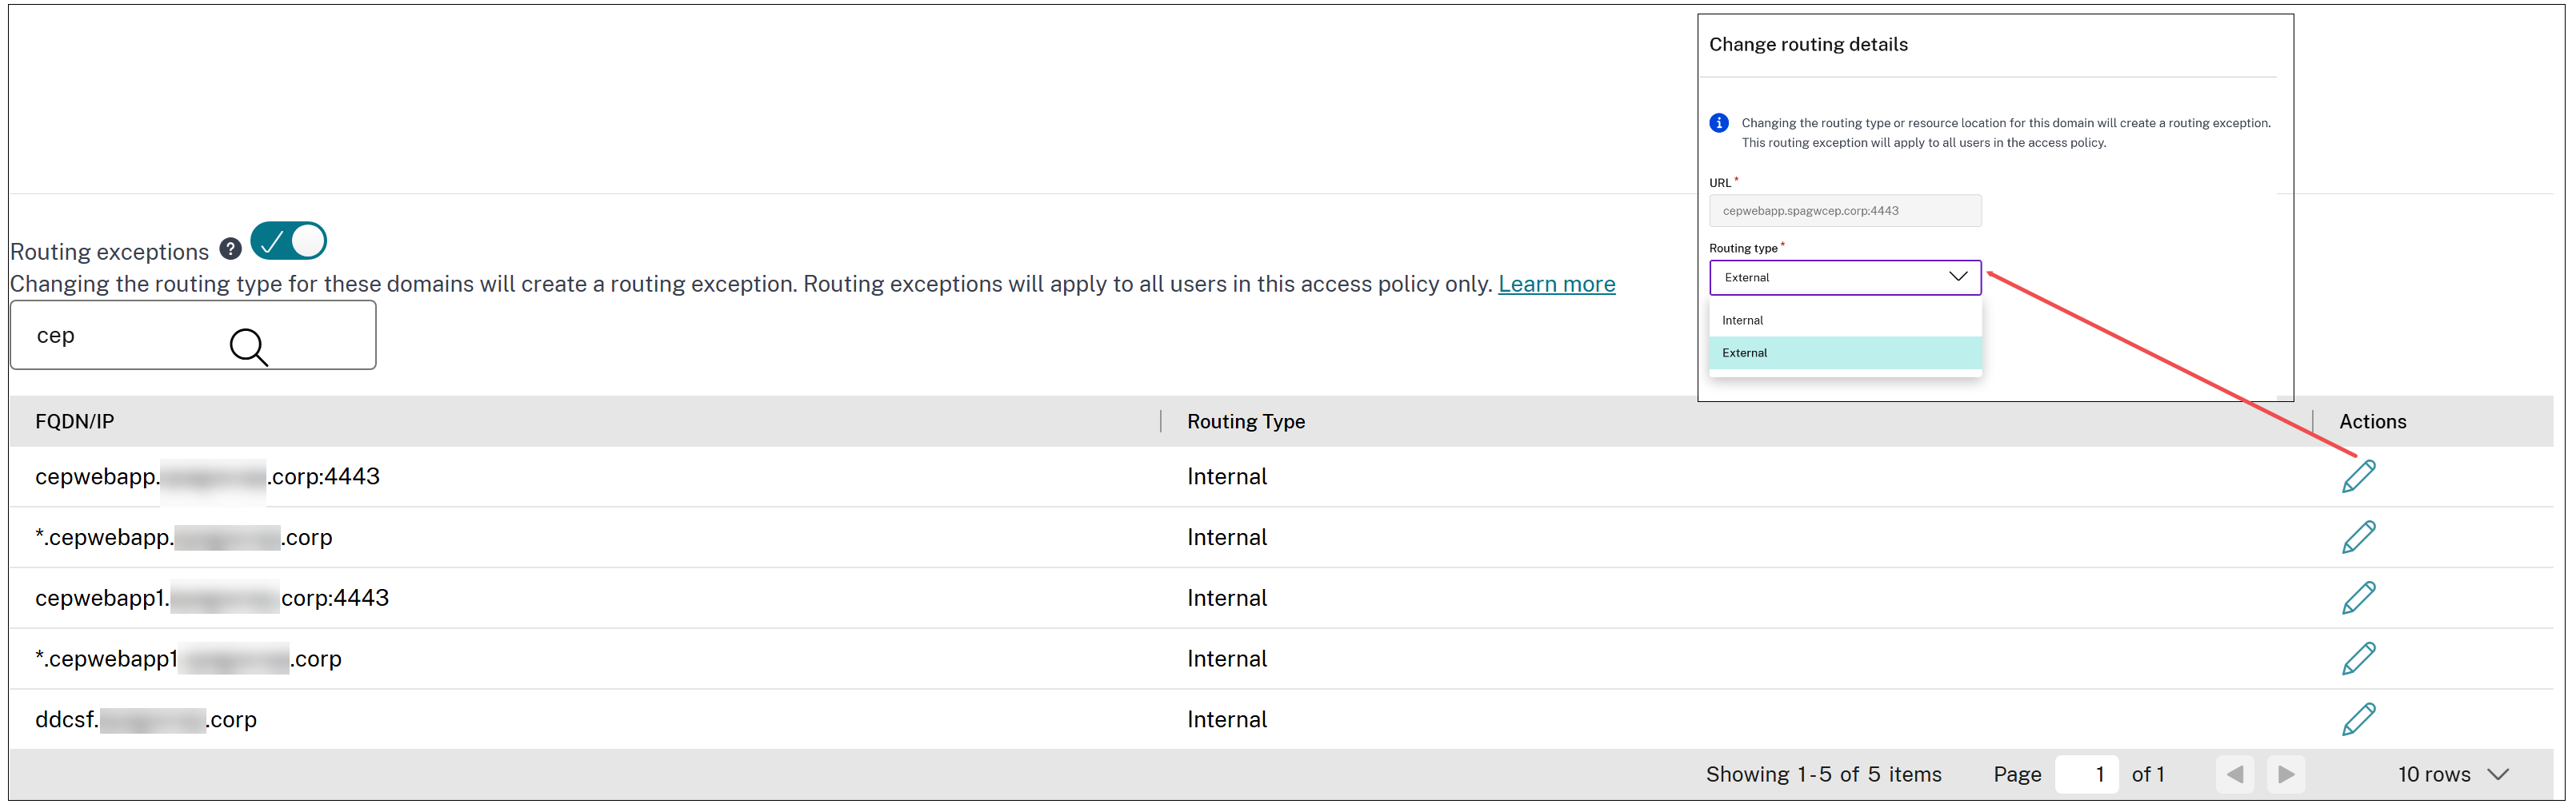Edit the *.cepwebapp1 wildcard entry
Viewport: 2576px width, 808px height.
point(2358,657)
